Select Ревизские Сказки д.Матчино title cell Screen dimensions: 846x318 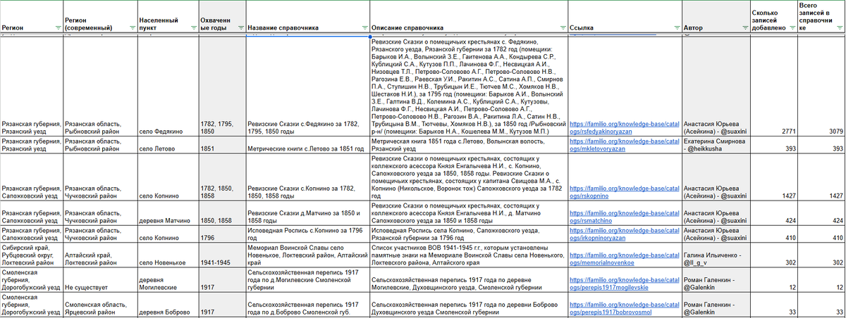click(307, 212)
